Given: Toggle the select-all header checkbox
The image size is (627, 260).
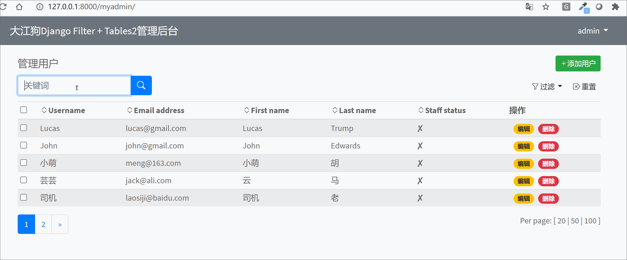Looking at the screenshot, I should click(x=24, y=110).
